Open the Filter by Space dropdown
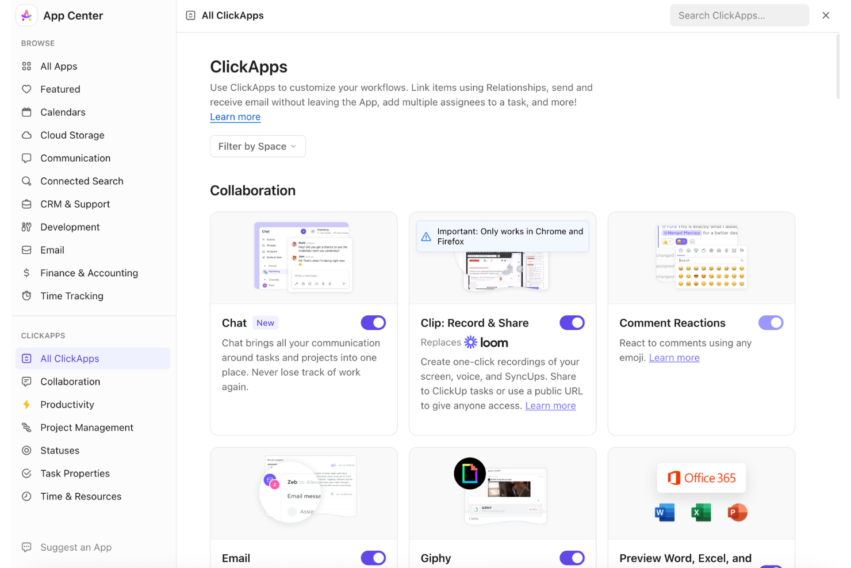The image size is (851, 568). point(258,146)
